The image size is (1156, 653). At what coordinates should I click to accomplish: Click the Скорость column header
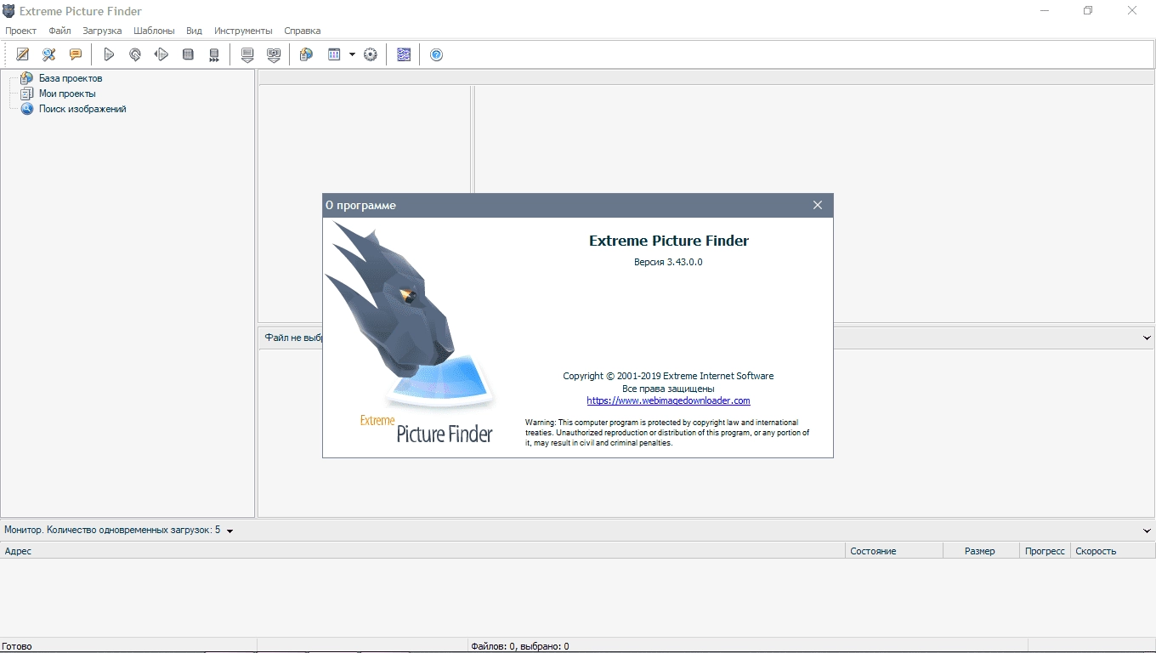click(x=1113, y=551)
